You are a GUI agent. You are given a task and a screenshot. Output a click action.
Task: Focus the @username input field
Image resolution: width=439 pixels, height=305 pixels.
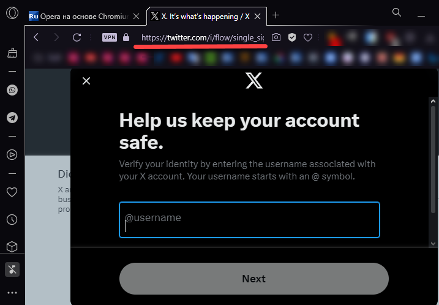point(249,220)
